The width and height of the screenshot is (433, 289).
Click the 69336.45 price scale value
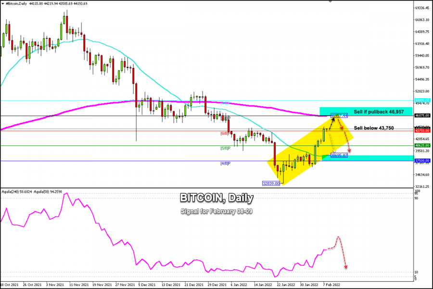tap(422, 8)
